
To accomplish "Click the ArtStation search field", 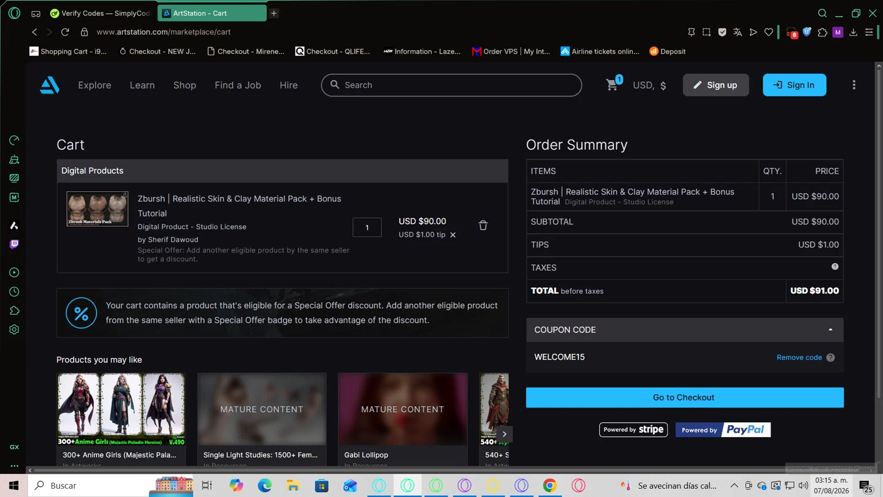I will pyautogui.click(x=452, y=85).
